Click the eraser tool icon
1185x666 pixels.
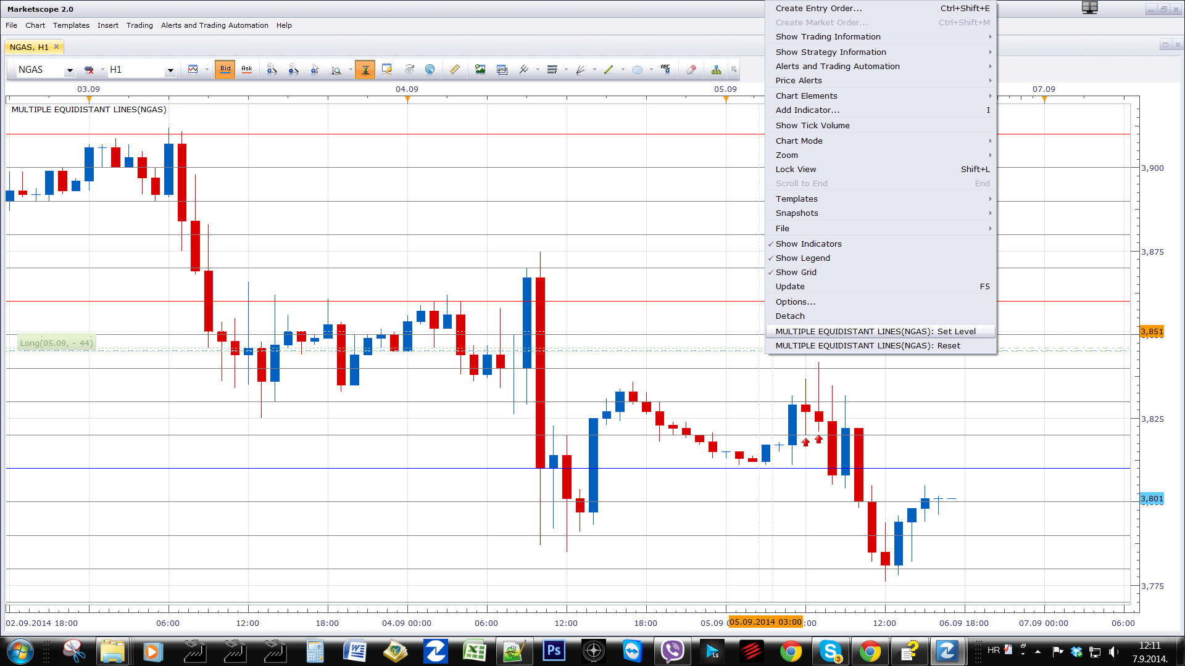click(691, 70)
